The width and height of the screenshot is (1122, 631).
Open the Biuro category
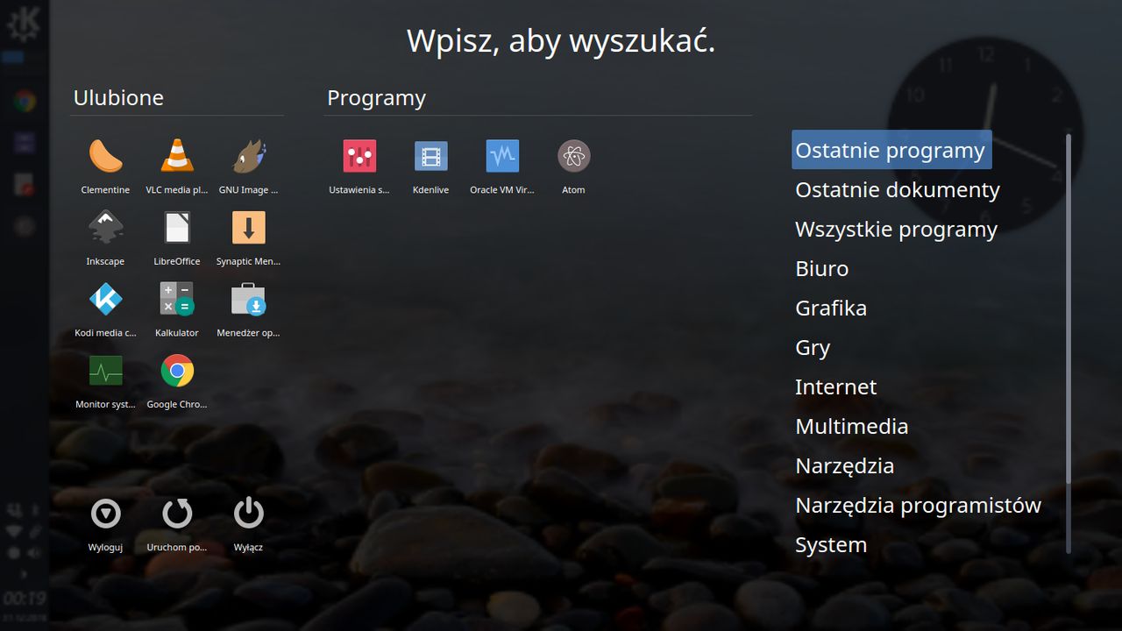point(821,268)
